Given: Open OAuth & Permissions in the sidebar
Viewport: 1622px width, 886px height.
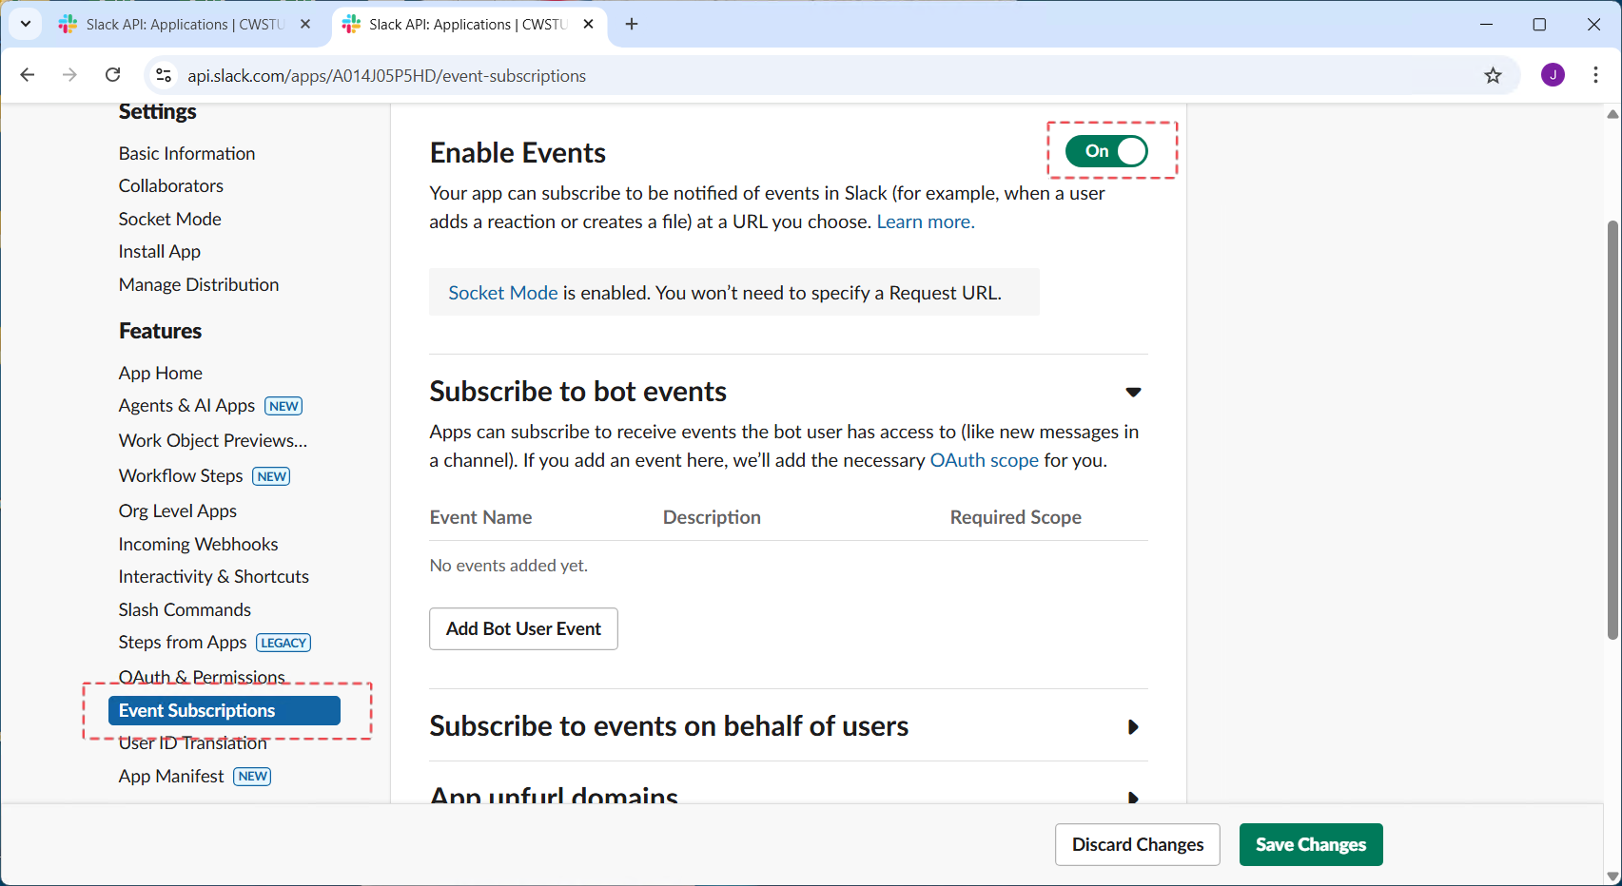Looking at the screenshot, I should (x=202, y=676).
